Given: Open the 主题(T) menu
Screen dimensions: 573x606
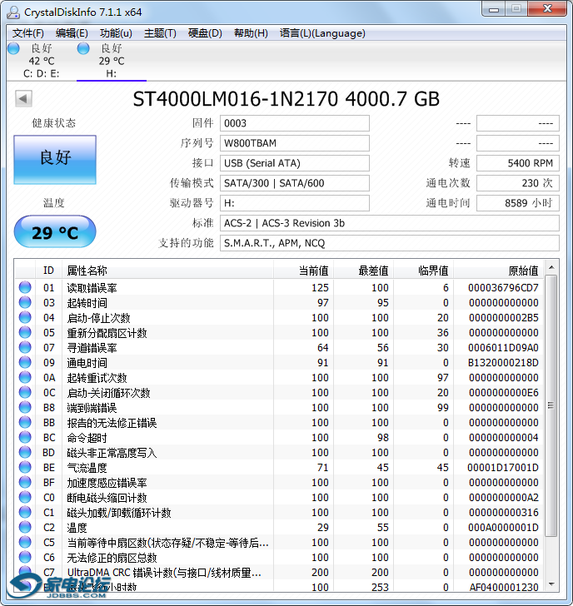Looking at the screenshot, I should [160, 33].
